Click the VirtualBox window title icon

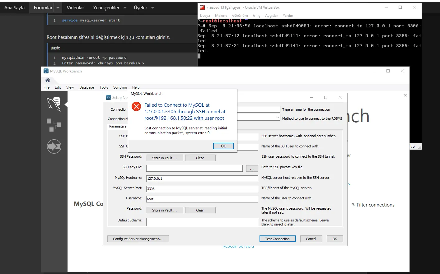(x=202, y=7)
